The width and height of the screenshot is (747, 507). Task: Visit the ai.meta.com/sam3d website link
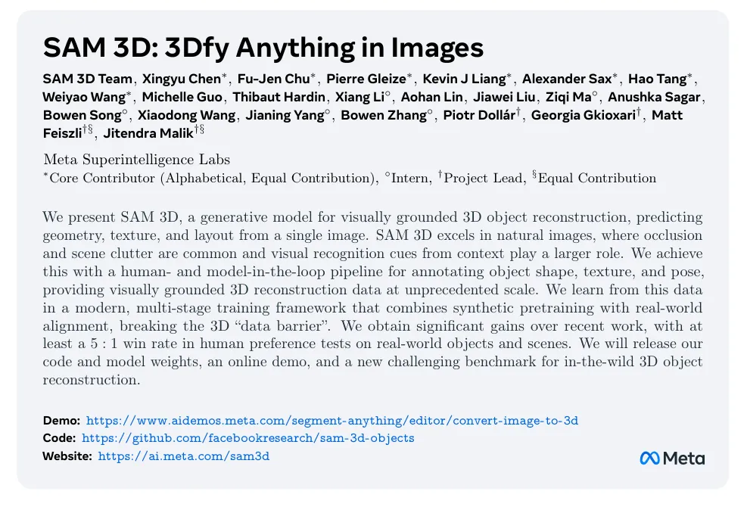tap(184, 456)
